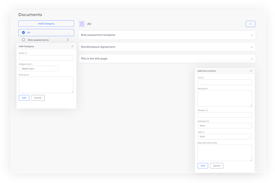The height and width of the screenshot is (183, 275).
Task: Open the Colleague dropdown set to None
Action: (x=224, y=126)
